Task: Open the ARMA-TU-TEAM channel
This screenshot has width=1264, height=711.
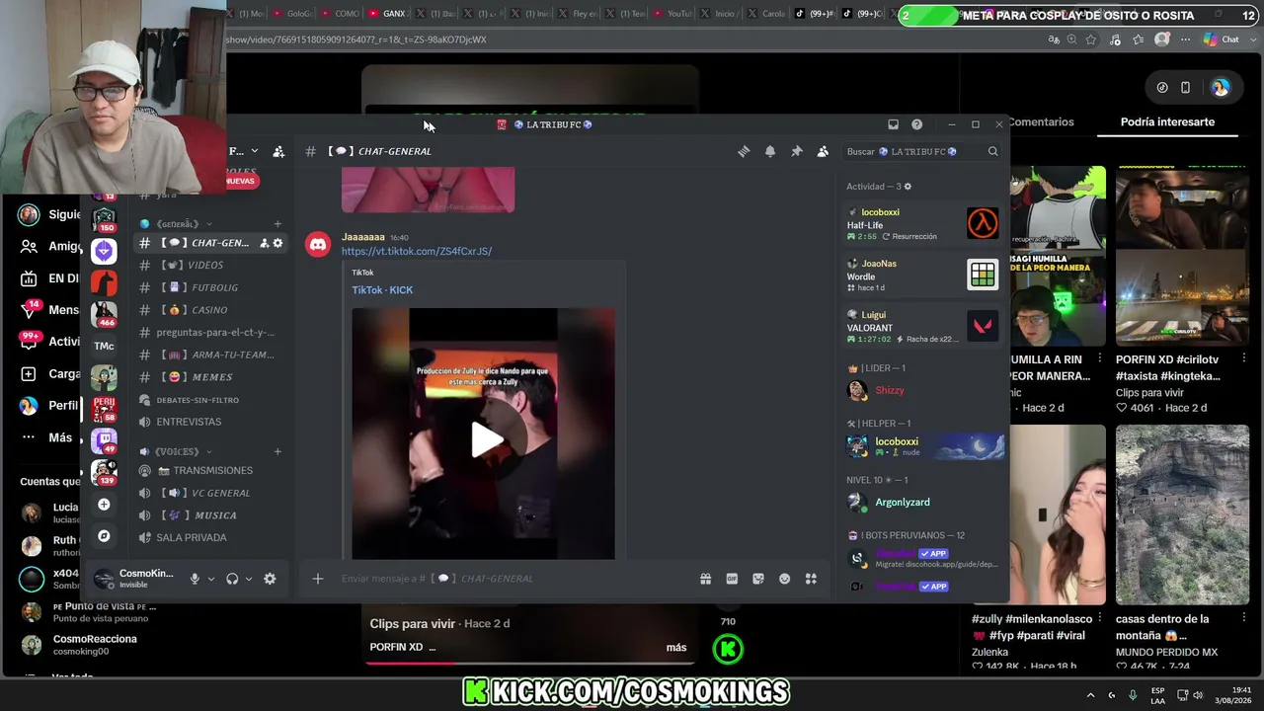Action: pos(209,355)
